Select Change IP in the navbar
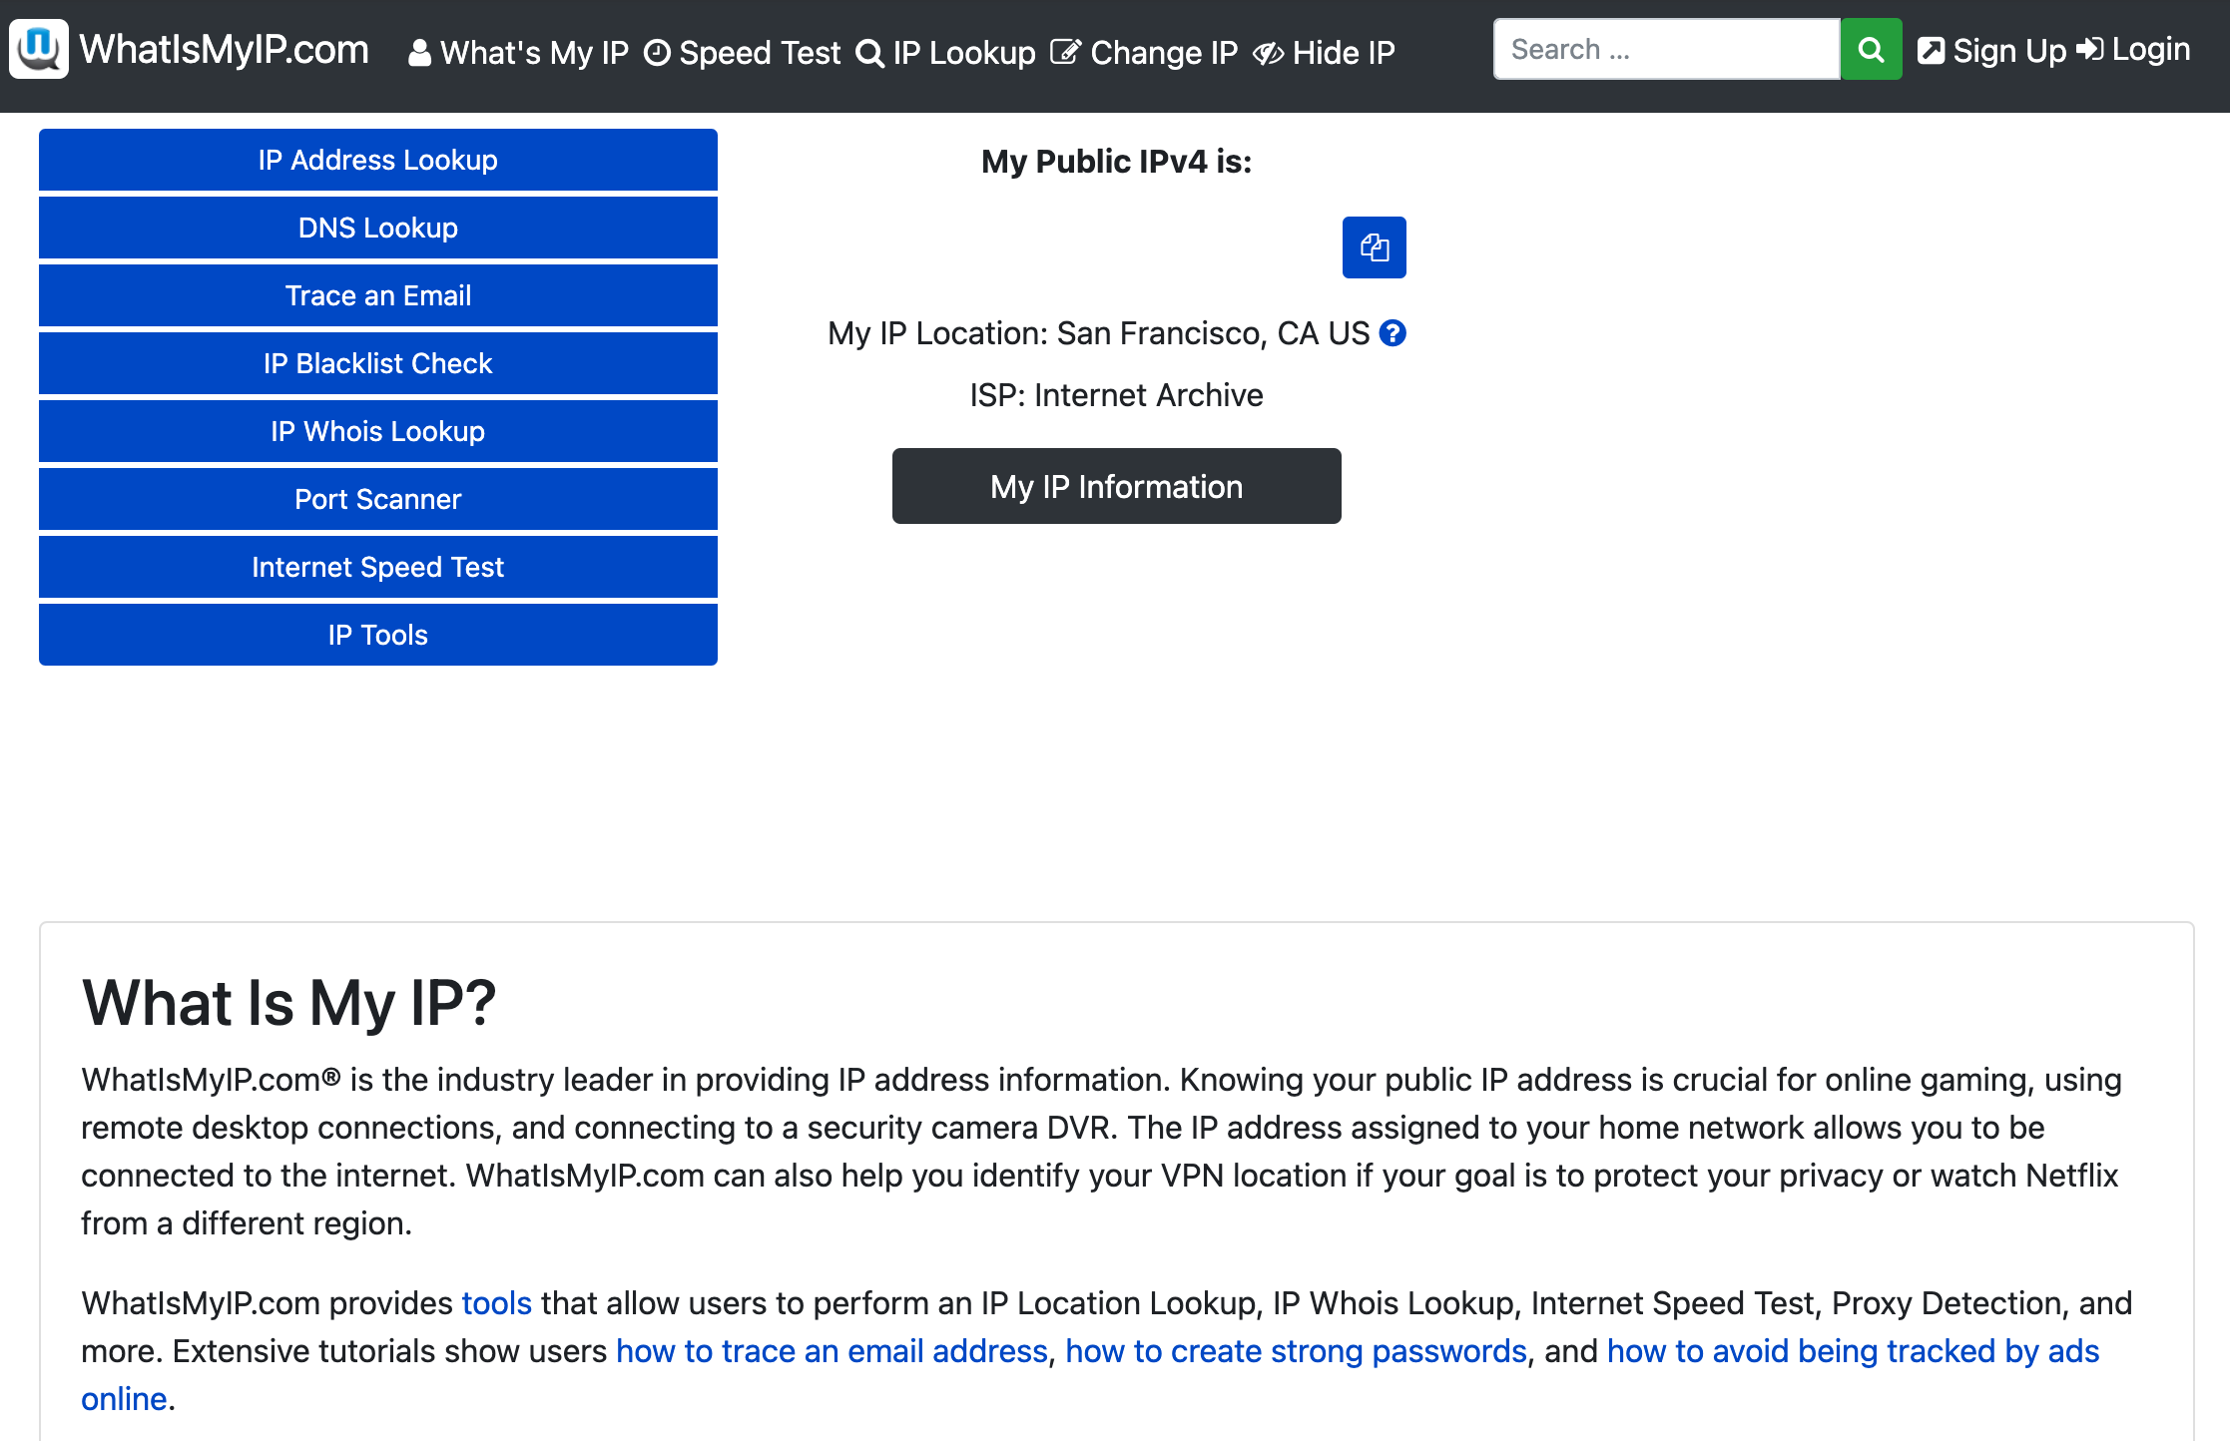This screenshot has height=1441, width=2230. pyautogui.click(x=1145, y=52)
